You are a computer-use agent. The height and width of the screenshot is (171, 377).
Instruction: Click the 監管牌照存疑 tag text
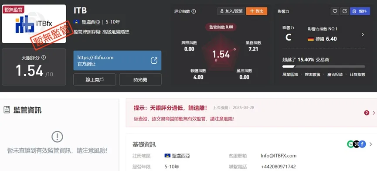[87, 32]
